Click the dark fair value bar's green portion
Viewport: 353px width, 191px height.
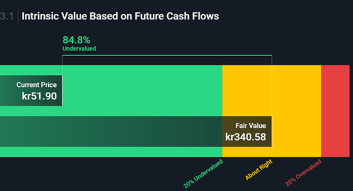(x=111, y=131)
